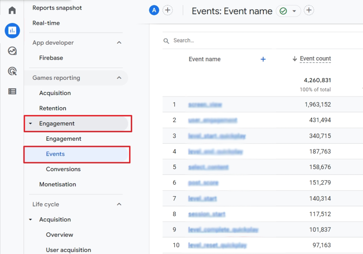Open the Advertising cursor target icon
This screenshot has width=363, height=254.
pyautogui.click(x=12, y=71)
